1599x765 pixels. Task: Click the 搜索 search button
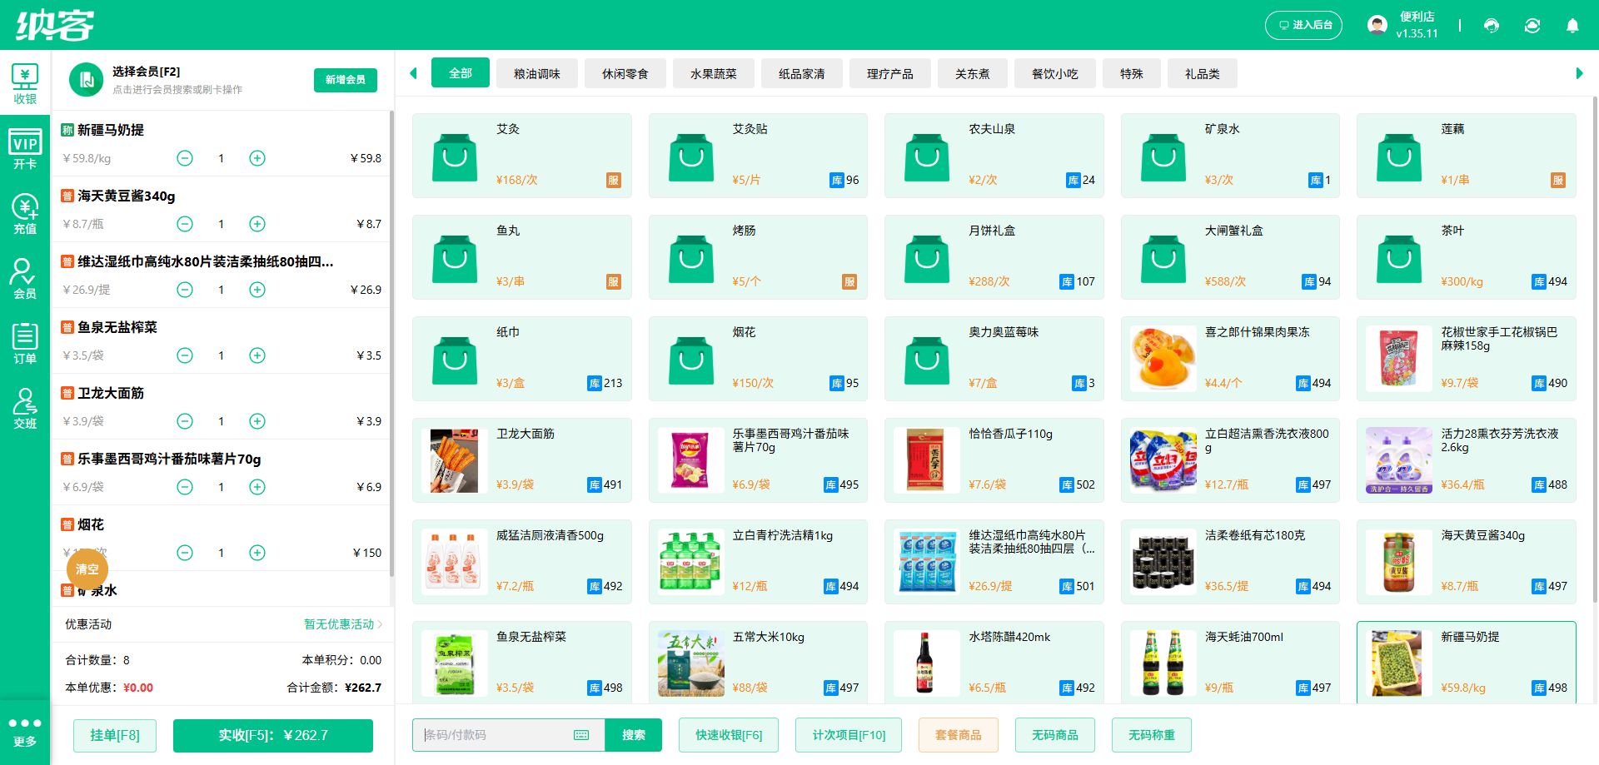click(634, 735)
